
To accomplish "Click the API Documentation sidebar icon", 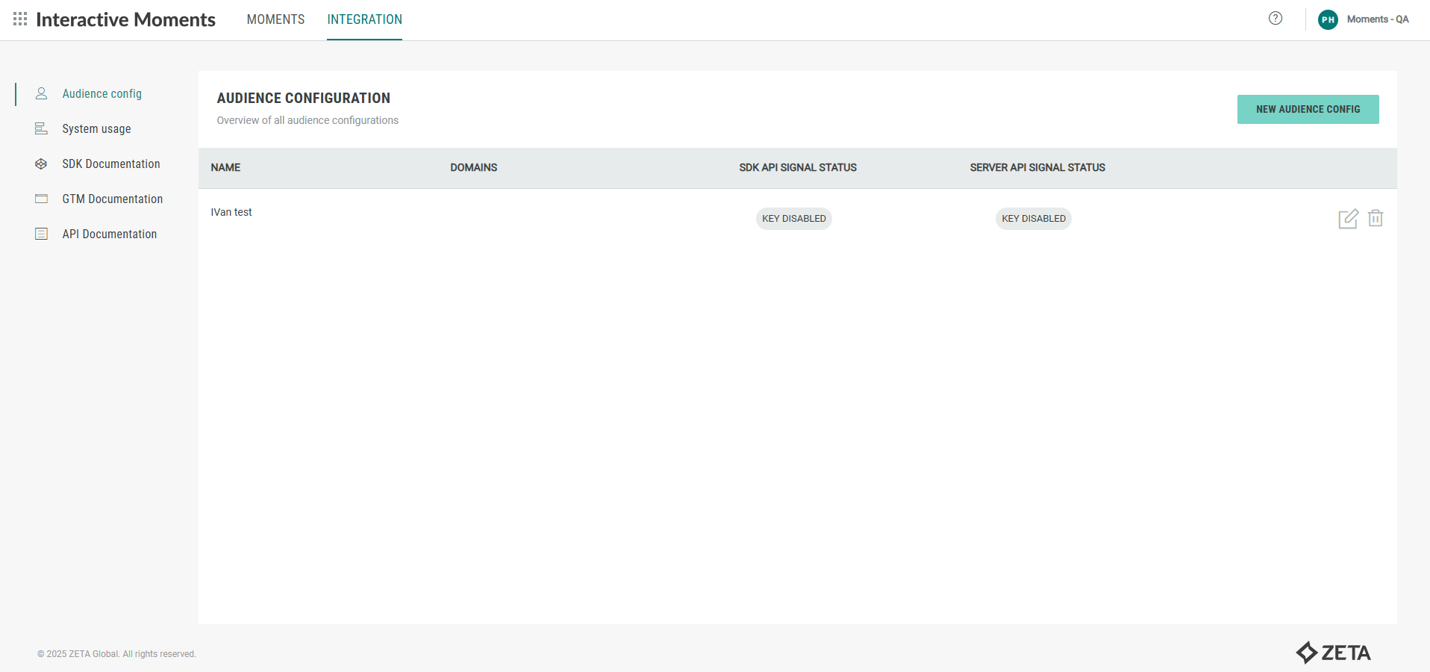I will pos(42,234).
